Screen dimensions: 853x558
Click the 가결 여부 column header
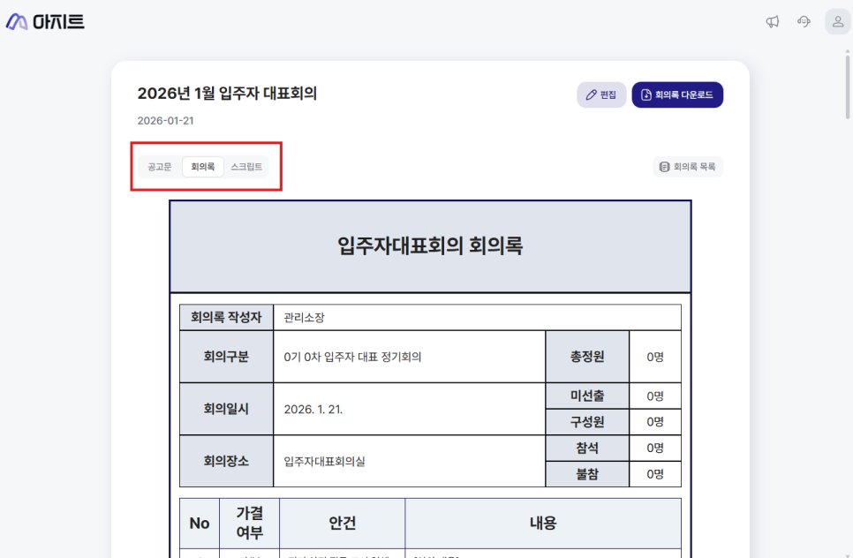[250, 524]
